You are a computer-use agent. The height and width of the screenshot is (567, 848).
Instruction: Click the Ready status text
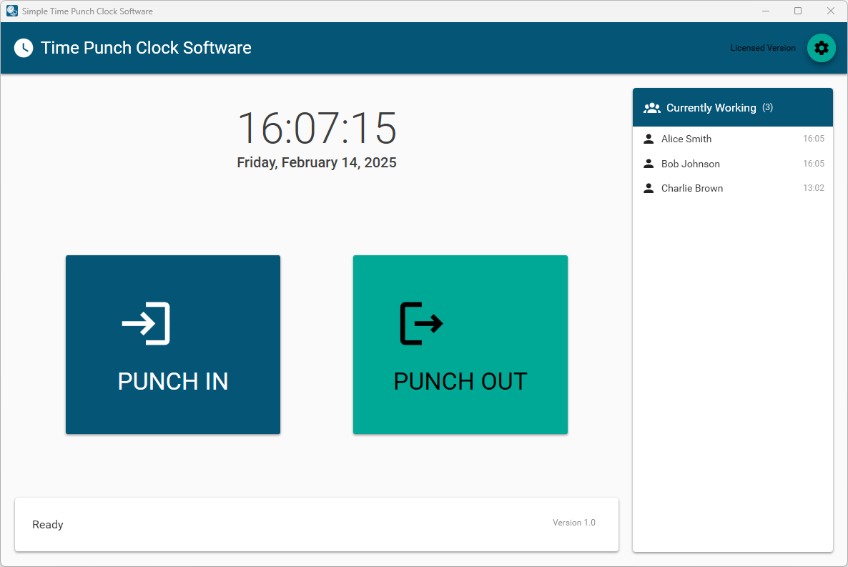point(47,524)
